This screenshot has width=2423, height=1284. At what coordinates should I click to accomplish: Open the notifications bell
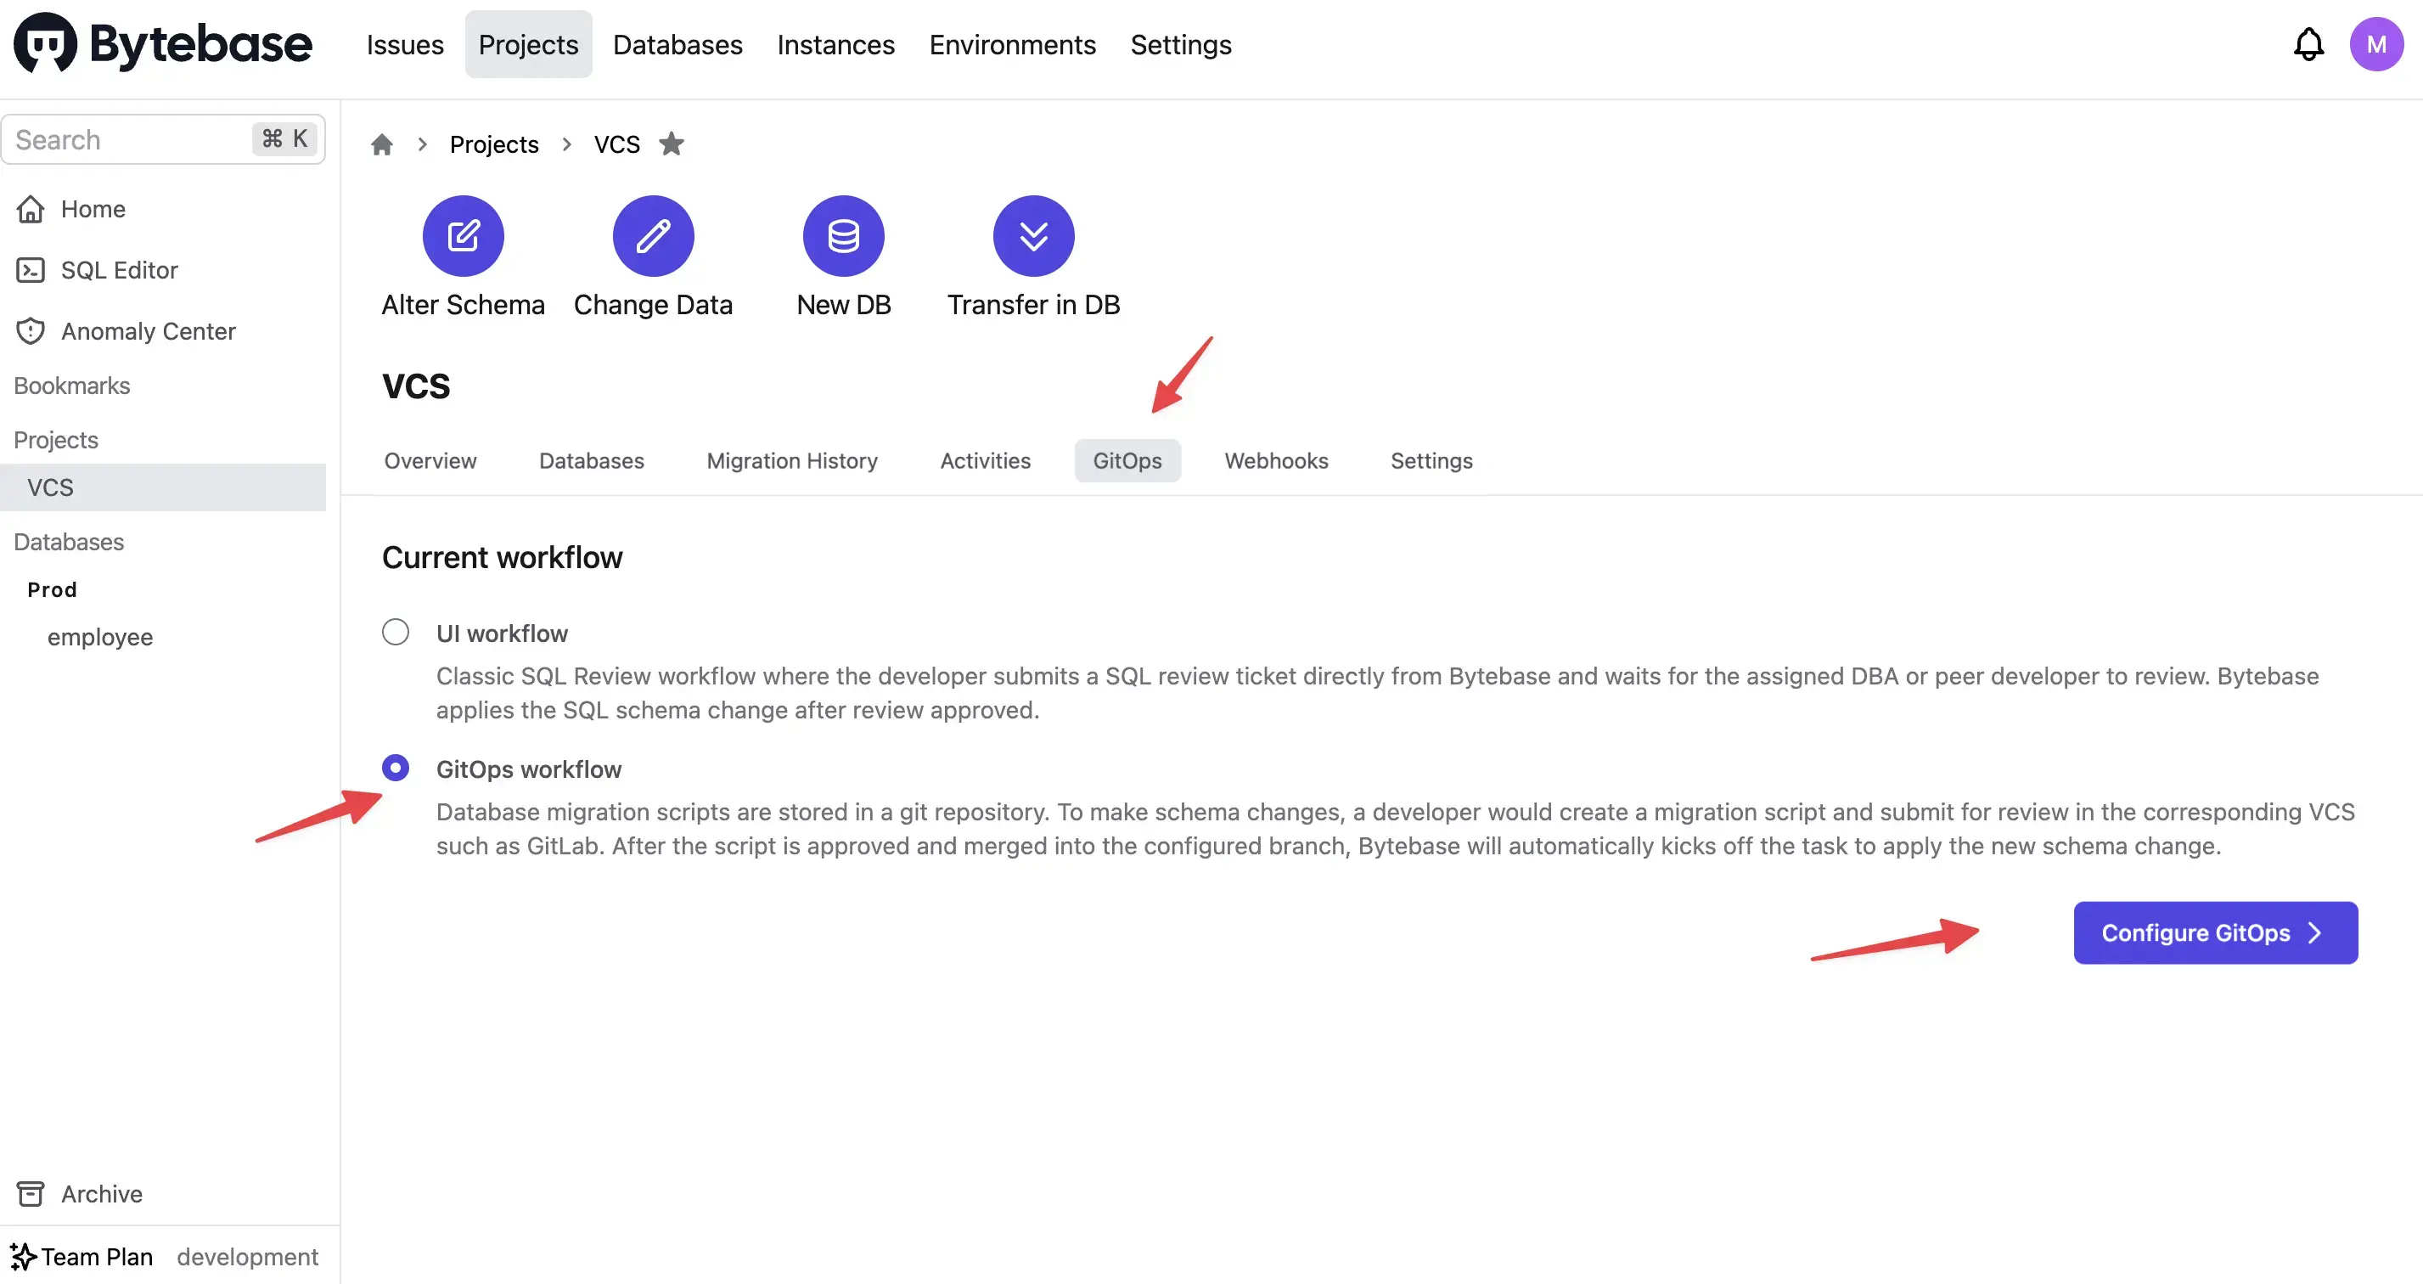tap(2308, 44)
